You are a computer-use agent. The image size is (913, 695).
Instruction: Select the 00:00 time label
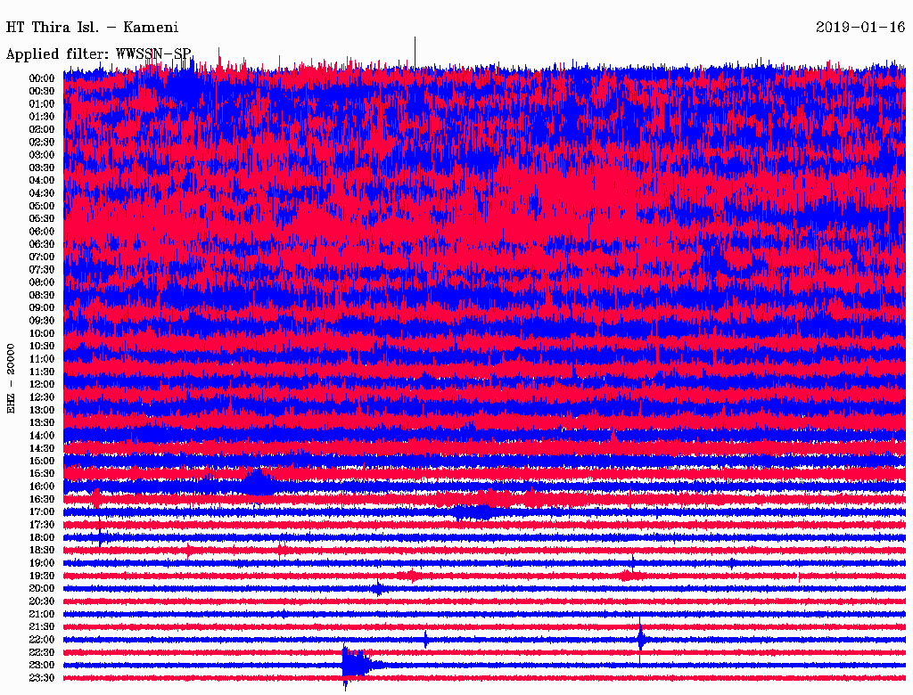point(42,78)
